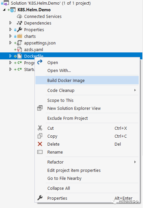The height and width of the screenshot is (208, 143).
Task: Collapse the K8S.Helm.Demo project node
Action: pos(4,10)
